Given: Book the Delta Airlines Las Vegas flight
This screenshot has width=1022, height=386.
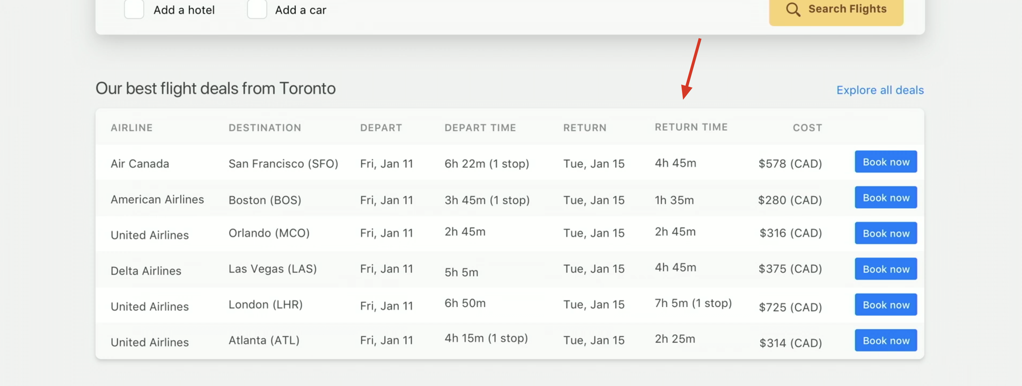Looking at the screenshot, I should pos(886,269).
